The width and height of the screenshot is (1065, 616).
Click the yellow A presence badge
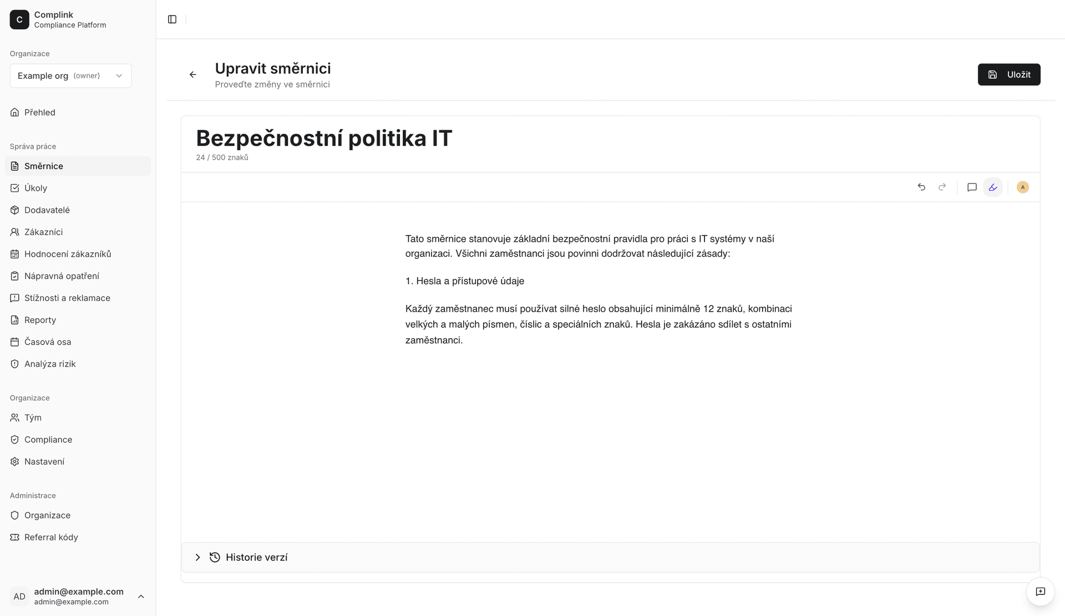click(x=1022, y=187)
